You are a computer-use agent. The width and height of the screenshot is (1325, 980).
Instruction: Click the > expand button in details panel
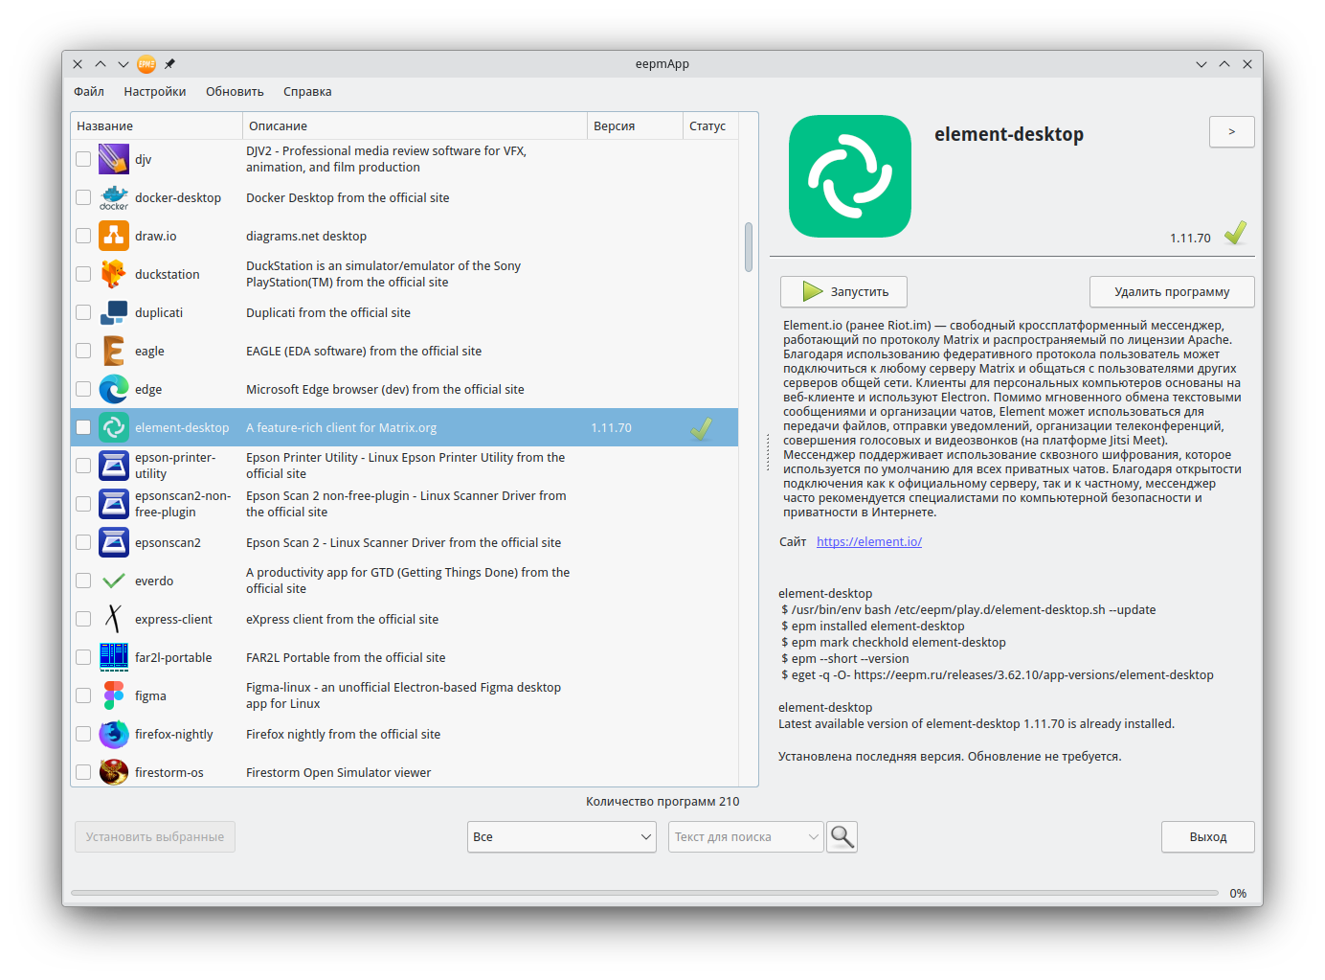[1231, 132]
